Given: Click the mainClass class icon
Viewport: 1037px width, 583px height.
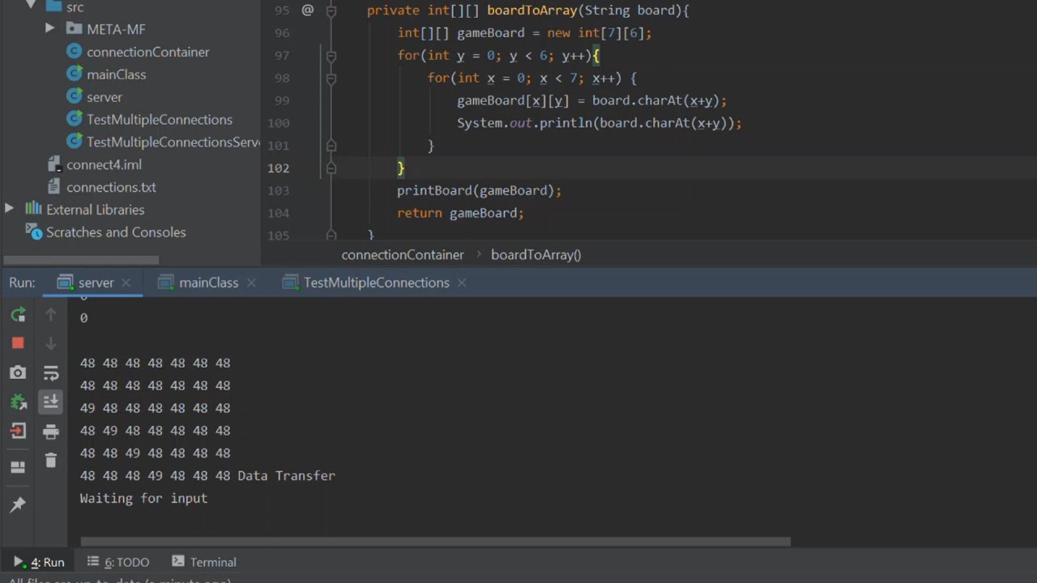Looking at the screenshot, I should click(x=74, y=74).
